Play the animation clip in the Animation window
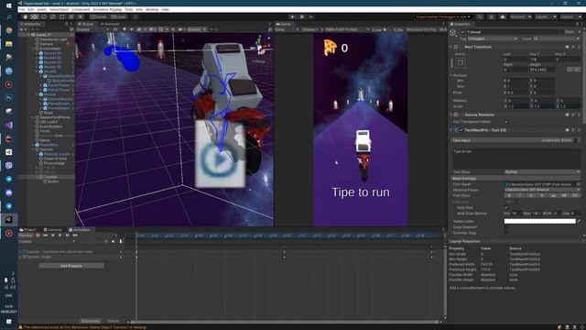Viewport: 586px width, 330px height. 60,236
